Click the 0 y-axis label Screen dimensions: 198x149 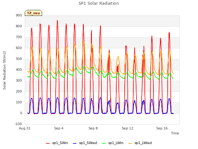tap(21, 113)
